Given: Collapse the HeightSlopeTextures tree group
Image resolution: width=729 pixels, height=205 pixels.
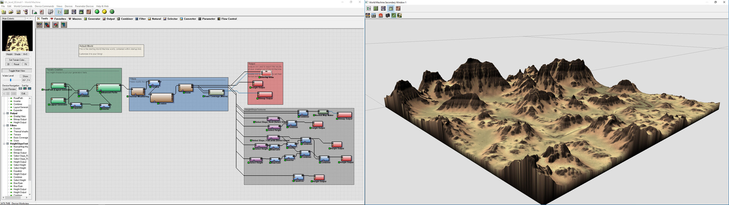Looking at the screenshot, I should pos(4,143).
